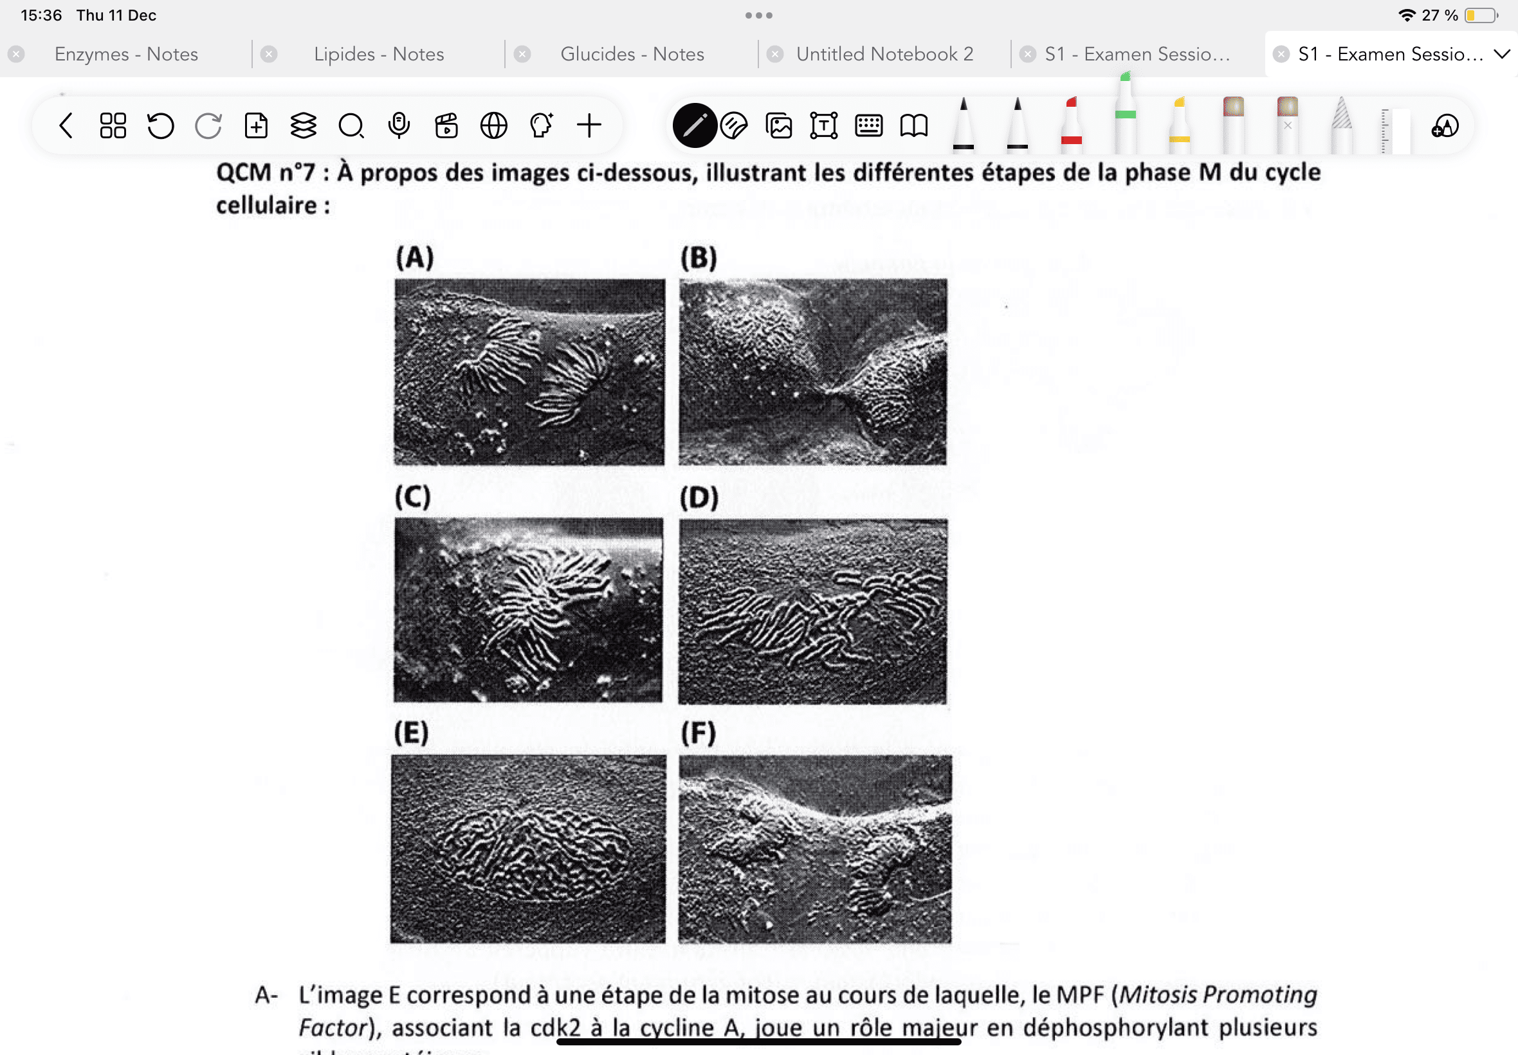Select the text box tool
The image size is (1518, 1055).
(x=823, y=125)
